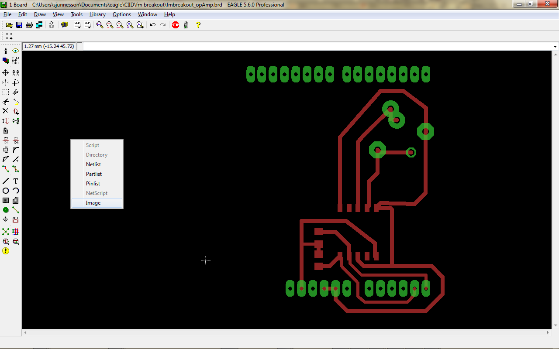This screenshot has width=559, height=349.
Task: Save the board with the floppy icon
Action: [x=19, y=25]
